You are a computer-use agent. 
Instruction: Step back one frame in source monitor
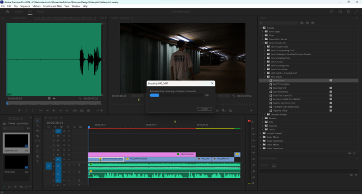47,110
